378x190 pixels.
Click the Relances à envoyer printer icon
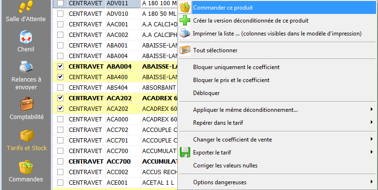(x=26, y=67)
